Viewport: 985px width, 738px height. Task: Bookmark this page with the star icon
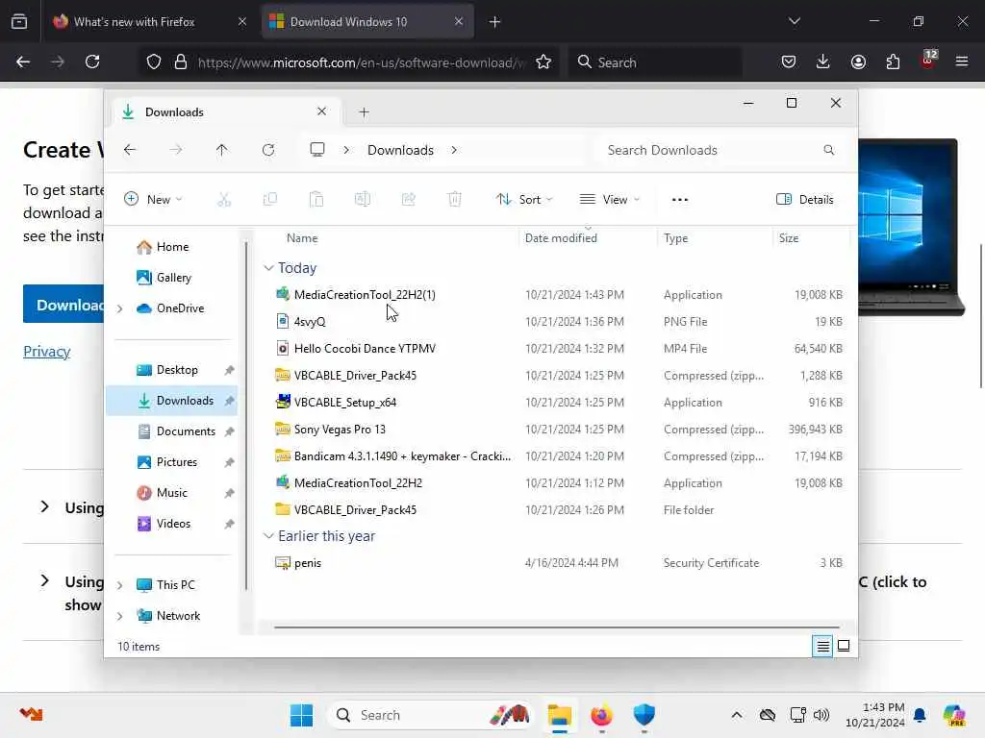click(543, 62)
